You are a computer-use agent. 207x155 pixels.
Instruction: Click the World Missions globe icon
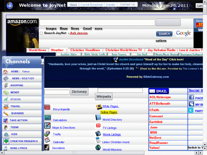(98, 148)
